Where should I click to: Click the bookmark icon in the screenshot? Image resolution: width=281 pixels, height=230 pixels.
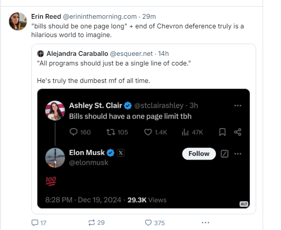pos(222,132)
